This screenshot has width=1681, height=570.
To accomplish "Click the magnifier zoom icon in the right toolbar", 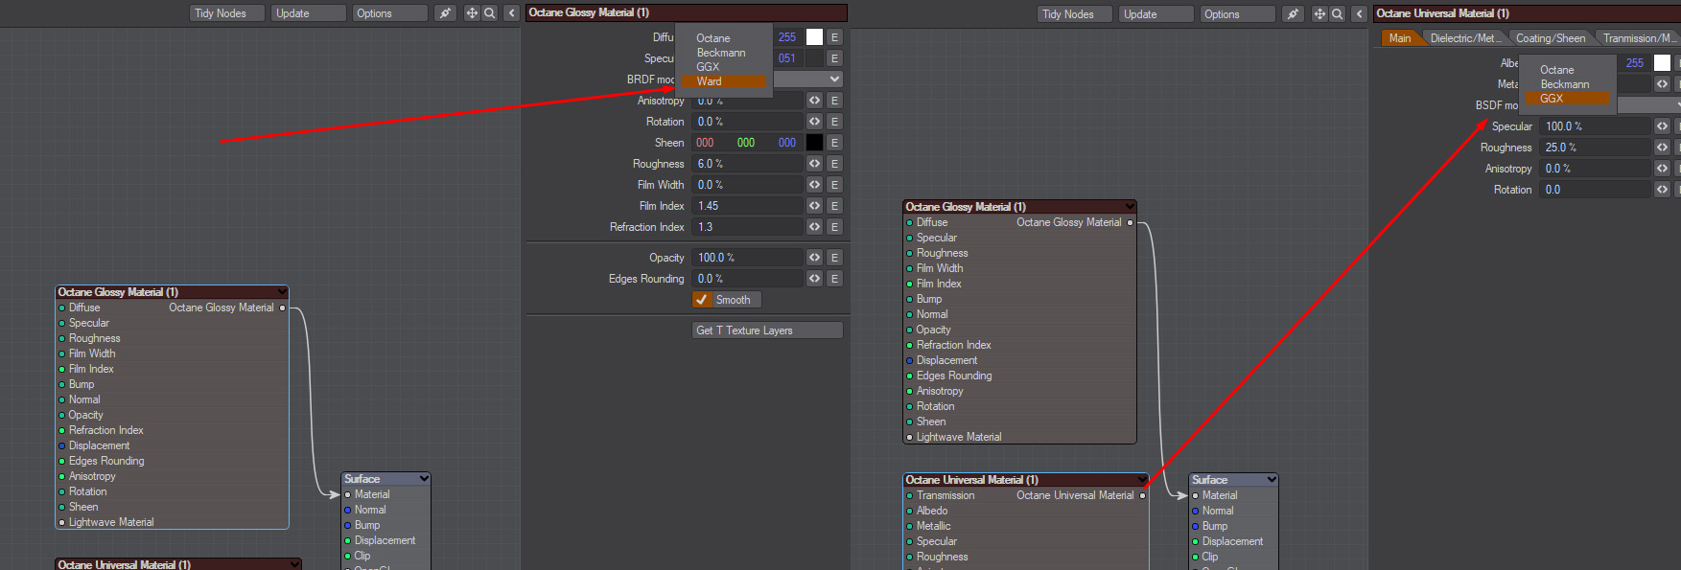I will (1337, 14).
